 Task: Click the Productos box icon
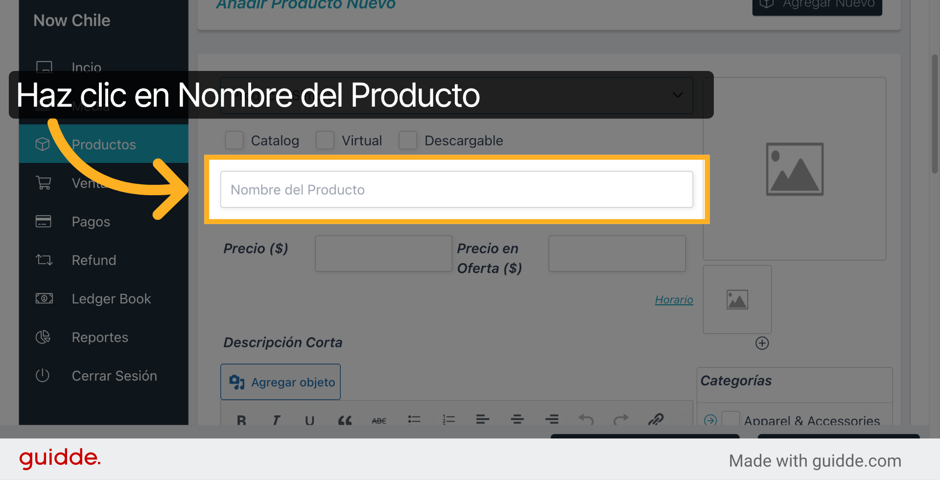(x=43, y=144)
